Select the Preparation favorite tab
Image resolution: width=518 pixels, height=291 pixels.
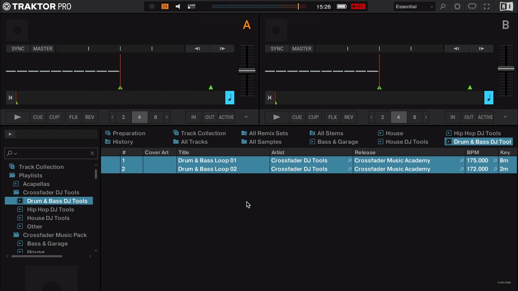coord(129,133)
